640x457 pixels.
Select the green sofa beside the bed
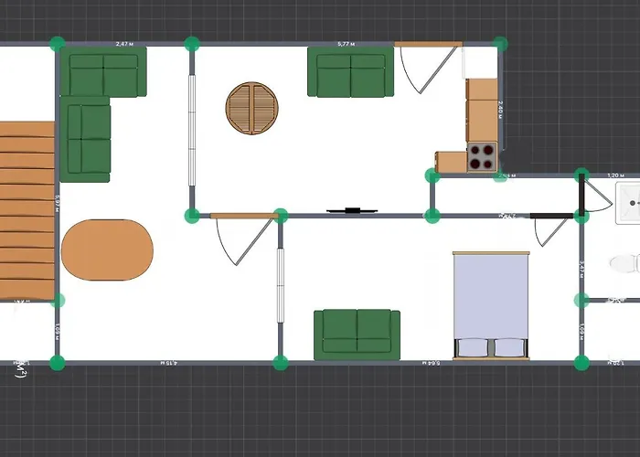[357, 335]
